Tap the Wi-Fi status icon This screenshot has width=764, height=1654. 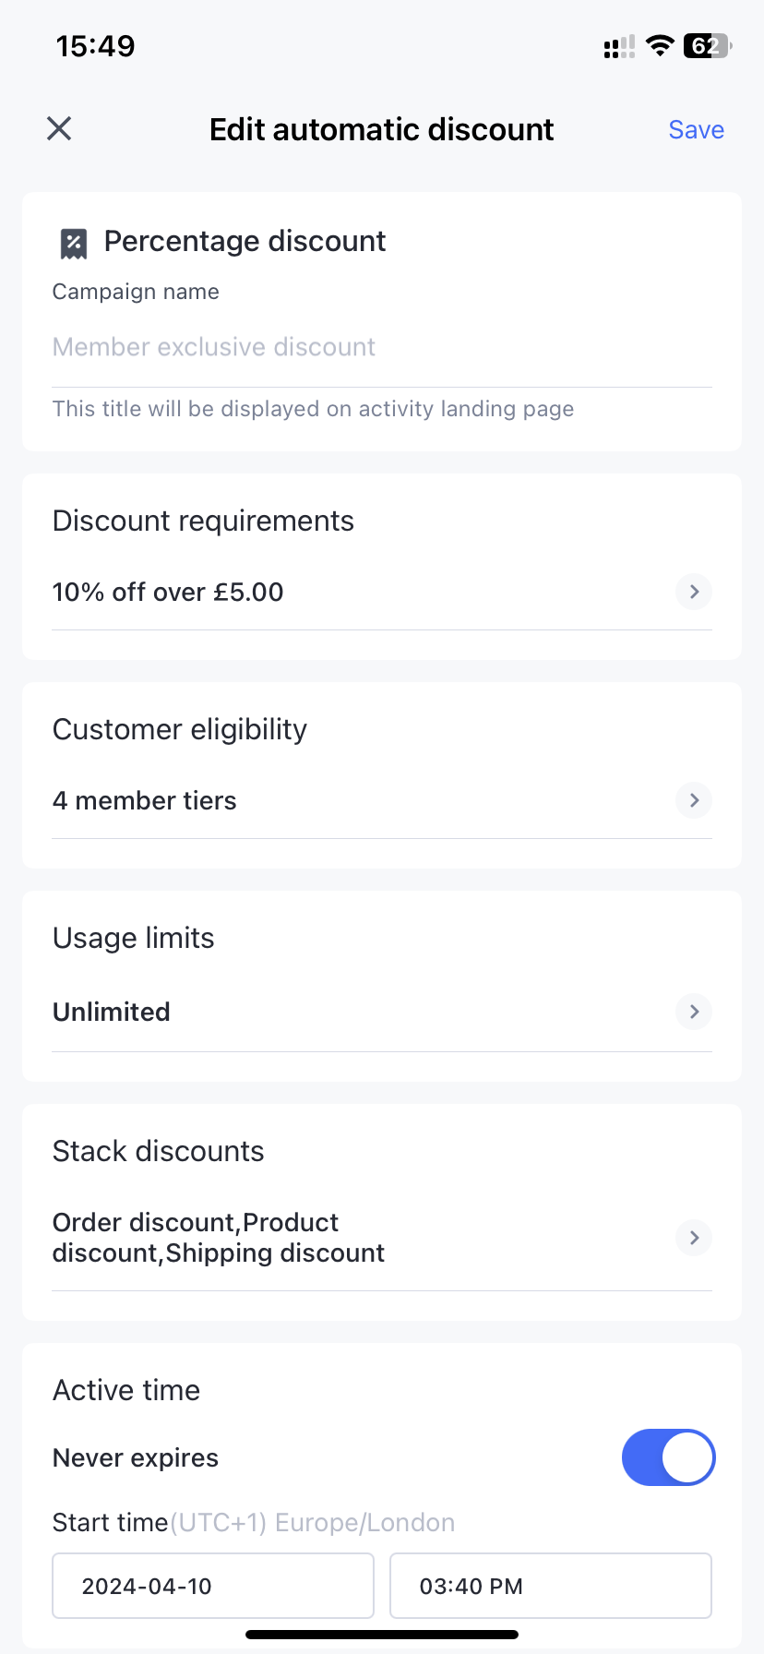click(x=660, y=46)
